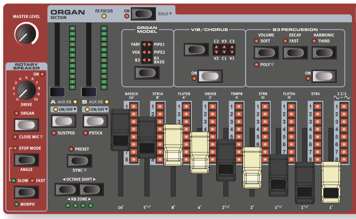Open the POLY dropdown arrow
356x219 pixels.
click(x=273, y=64)
